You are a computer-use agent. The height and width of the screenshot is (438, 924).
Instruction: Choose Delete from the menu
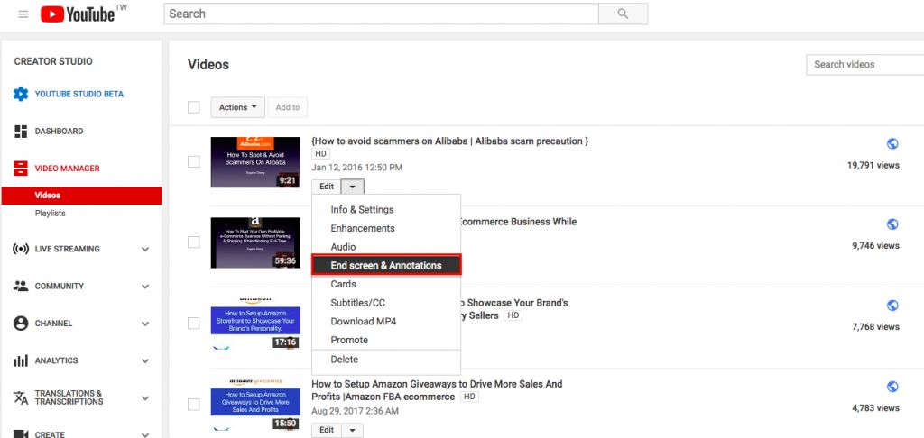click(386, 360)
